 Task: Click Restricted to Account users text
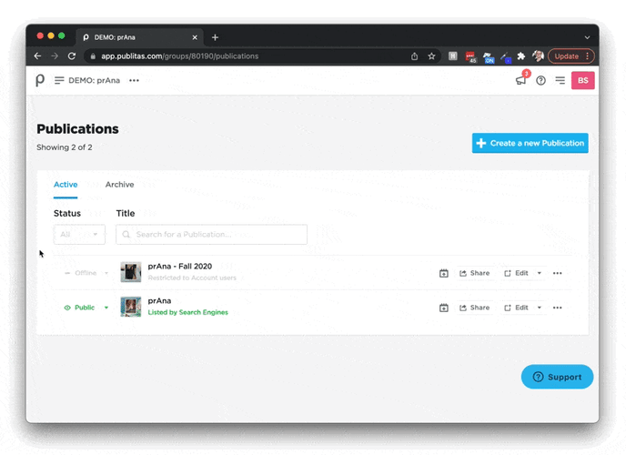[x=192, y=278]
